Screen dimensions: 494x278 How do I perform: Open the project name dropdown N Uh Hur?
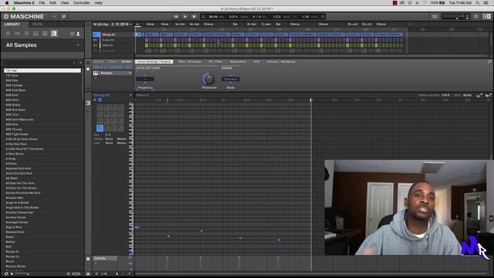113,24
